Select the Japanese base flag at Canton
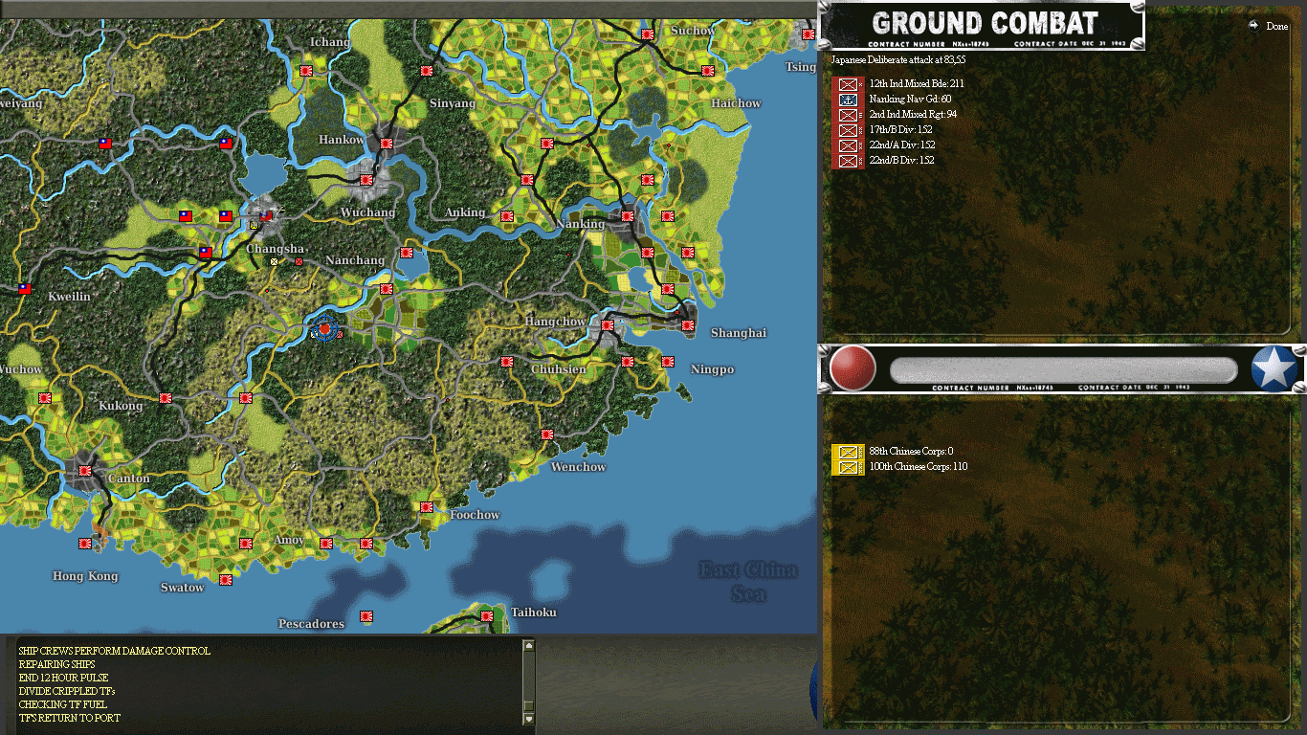The image size is (1307, 735). point(85,471)
